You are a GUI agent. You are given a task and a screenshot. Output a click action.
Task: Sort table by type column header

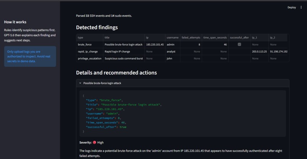90,38
